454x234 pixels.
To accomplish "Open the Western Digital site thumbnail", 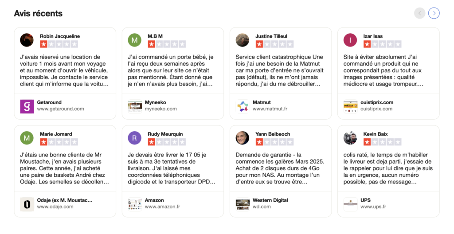I will click(243, 204).
